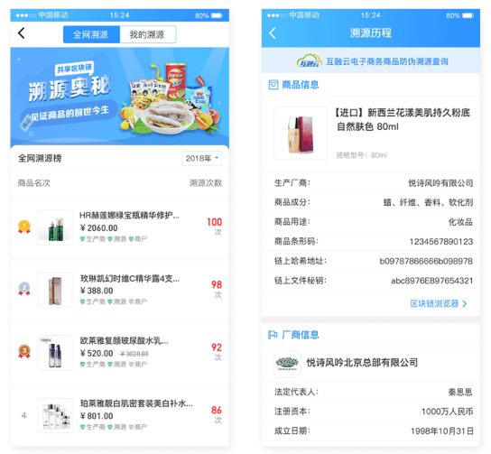The height and width of the screenshot is (454, 491).
Task: Select the 珀莱雅靓白肌密套装美白补水 title
Action: pyautogui.click(x=136, y=403)
